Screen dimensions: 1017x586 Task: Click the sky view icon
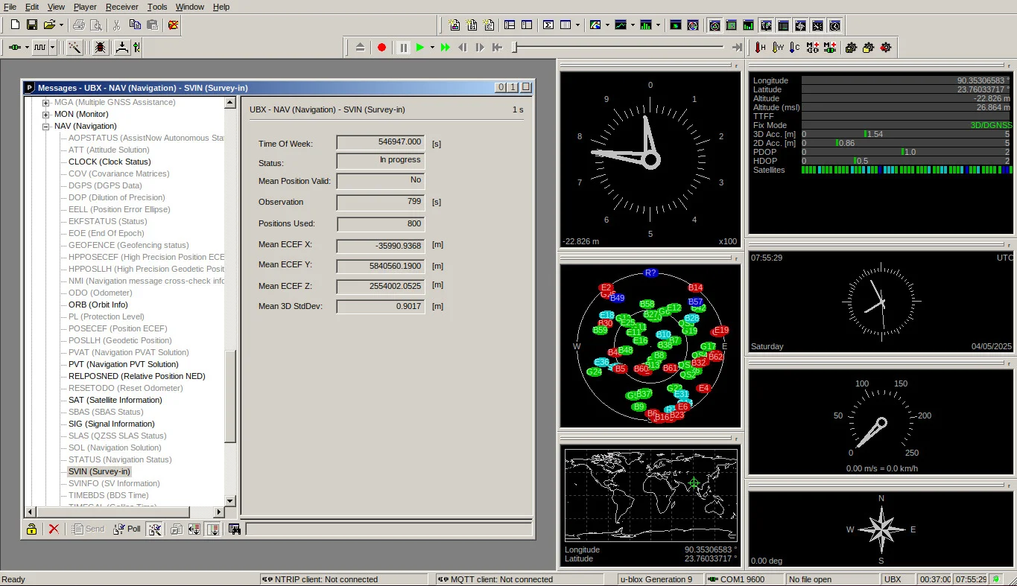point(693,25)
